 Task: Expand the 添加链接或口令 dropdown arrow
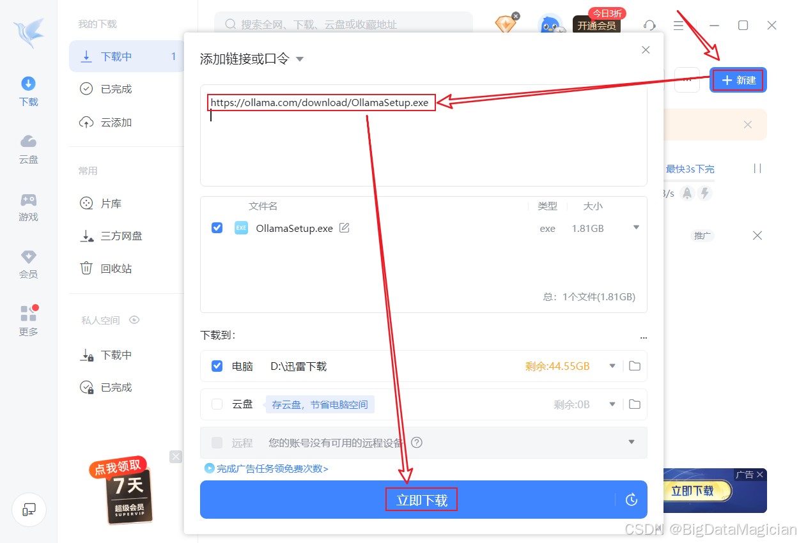click(x=300, y=59)
